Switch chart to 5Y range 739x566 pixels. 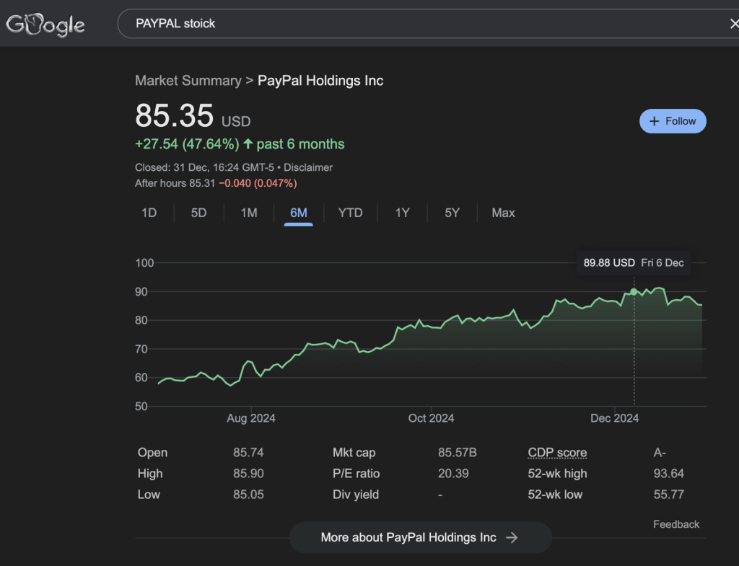point(452,213)
